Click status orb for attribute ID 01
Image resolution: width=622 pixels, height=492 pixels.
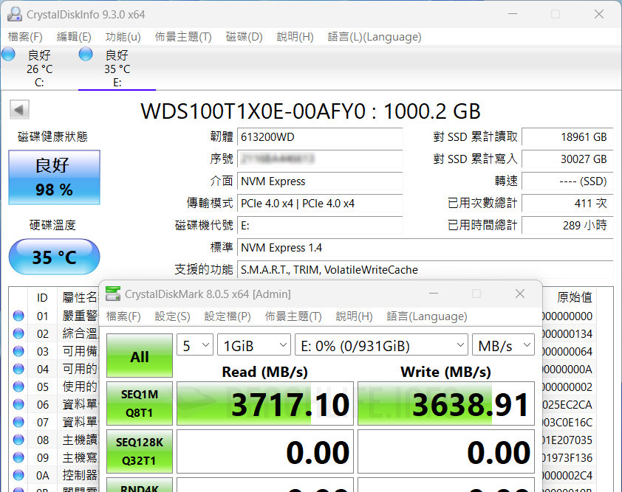coord(18,316)
